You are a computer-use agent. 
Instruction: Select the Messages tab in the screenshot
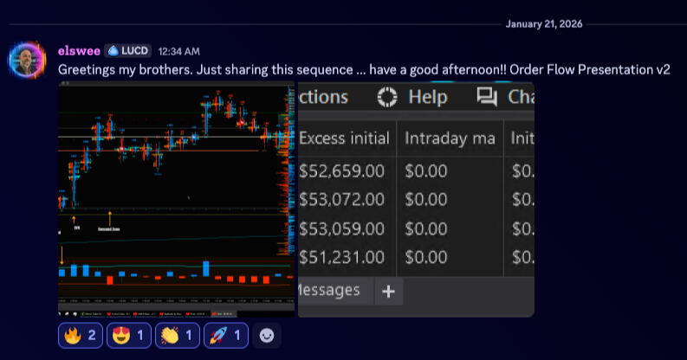[329, 290]
